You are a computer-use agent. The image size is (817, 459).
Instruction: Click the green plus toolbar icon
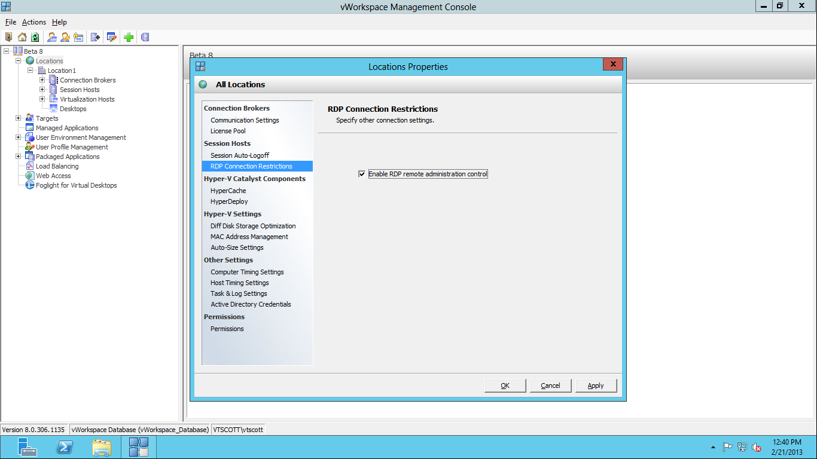click(x=129, y=37)
